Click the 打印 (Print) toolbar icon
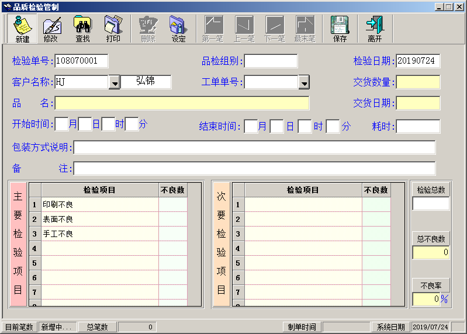 tap(113, 29)
